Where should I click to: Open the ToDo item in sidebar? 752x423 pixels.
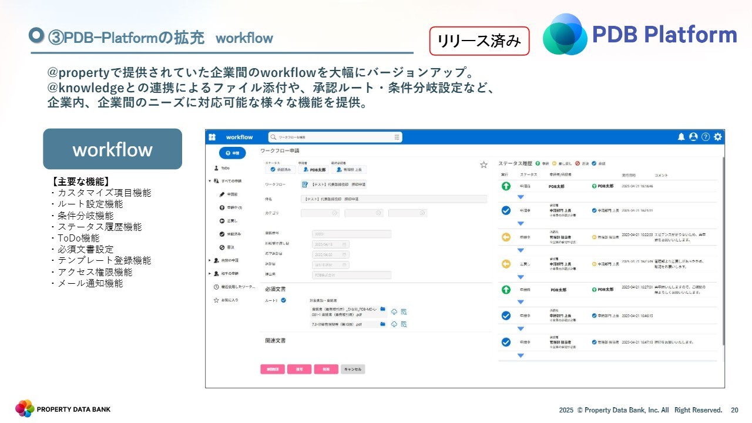pos(224,168)
